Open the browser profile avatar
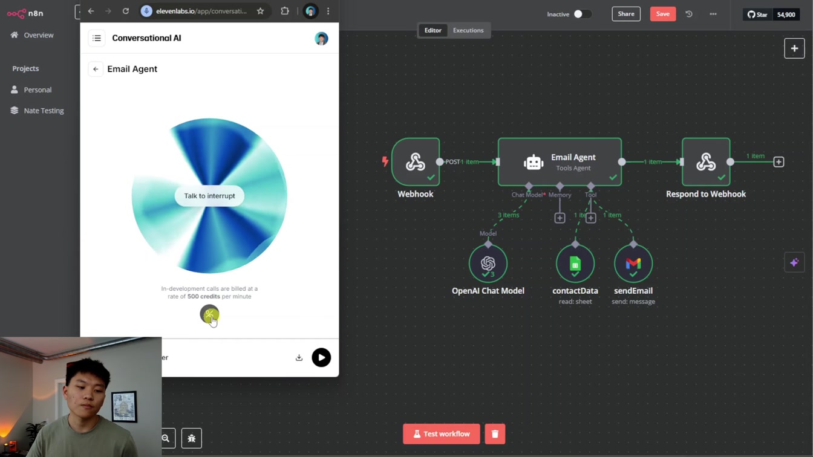This screenshot has height=457, width=813. pyautogui.click(x=310, y=11)
